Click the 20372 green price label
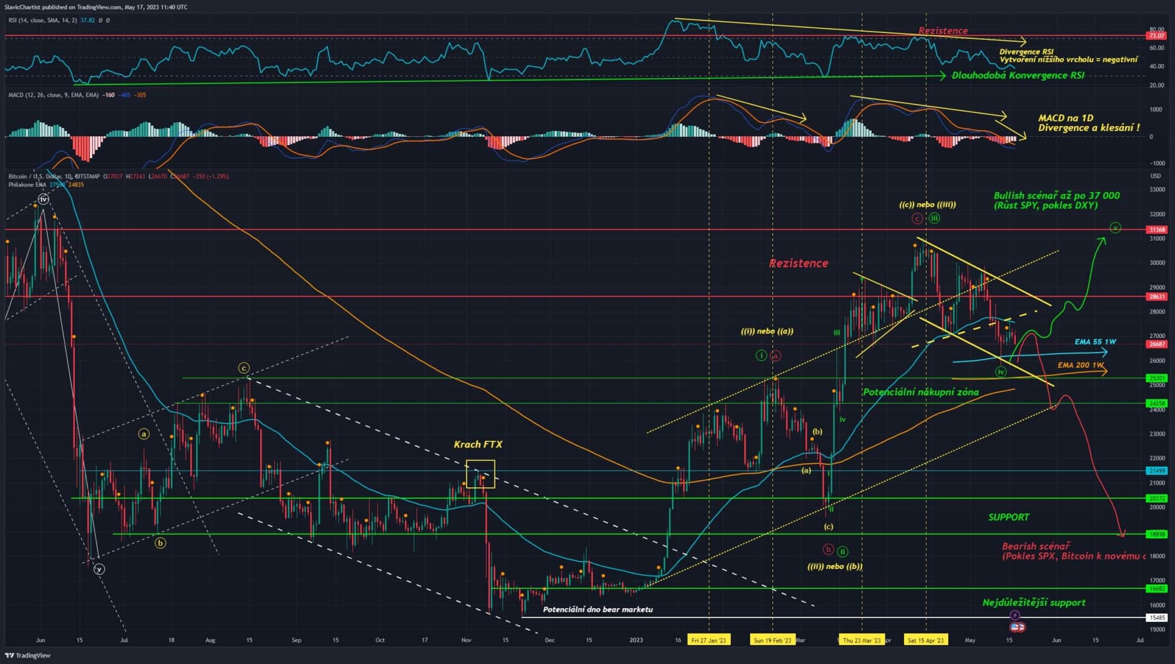 pyautogui.click(x=1157, y=498)
